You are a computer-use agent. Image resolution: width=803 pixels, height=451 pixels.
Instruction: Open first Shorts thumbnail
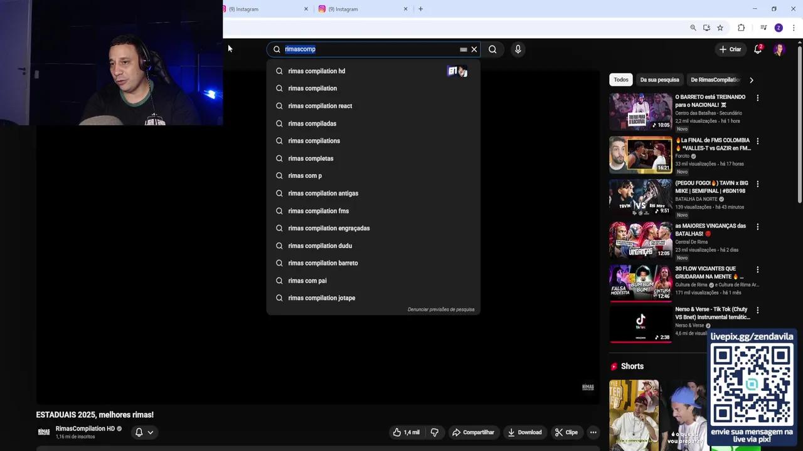coord(634,415)
